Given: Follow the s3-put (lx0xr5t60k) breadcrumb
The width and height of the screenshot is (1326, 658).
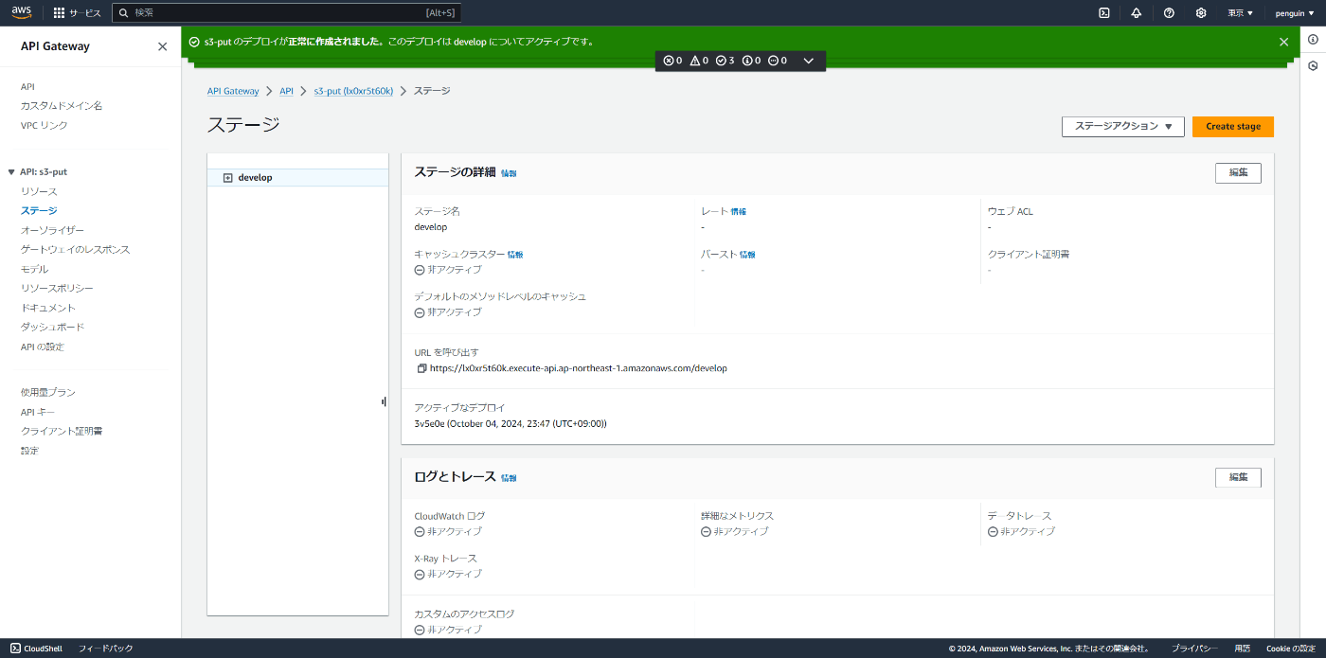Looking at the screenshot, I should coord(353,91).
